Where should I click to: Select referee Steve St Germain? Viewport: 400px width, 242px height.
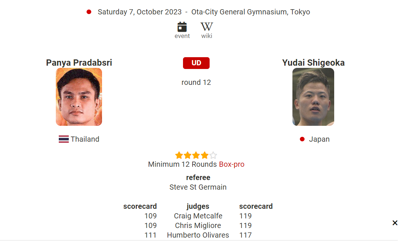198,187
